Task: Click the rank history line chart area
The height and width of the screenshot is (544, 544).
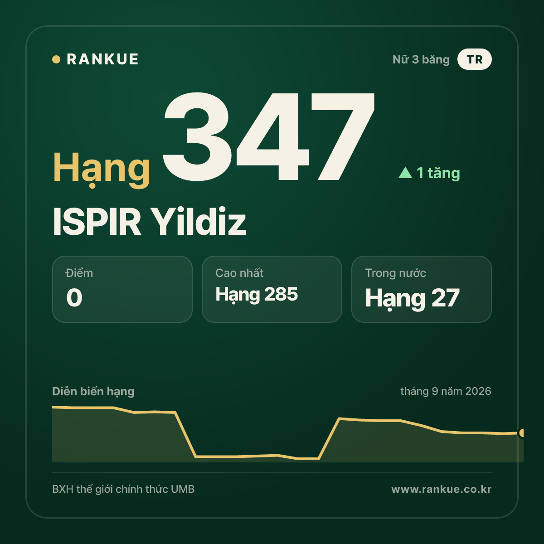Action: coord(288,434)
